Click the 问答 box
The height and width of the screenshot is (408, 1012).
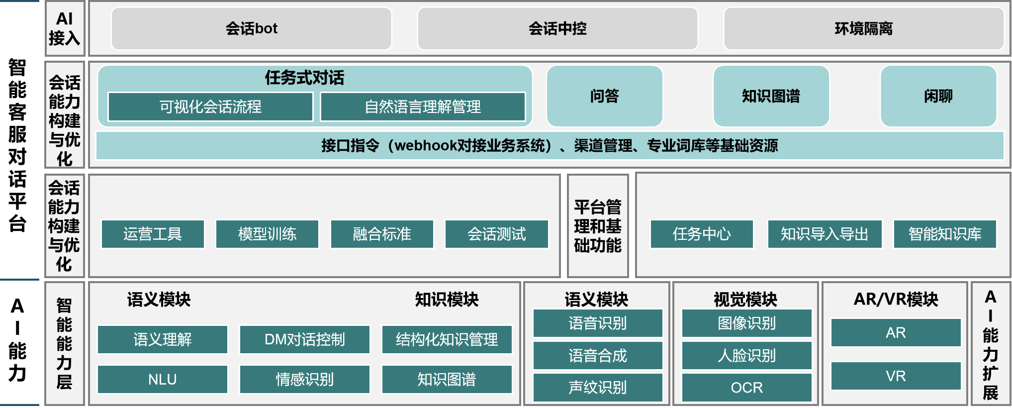pyautogui.click(x=605, y=96)
